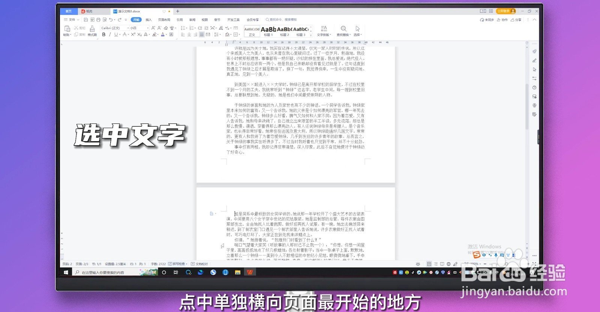
Task: Click the selection arrow icon in right sidebar
Action: [534, 69]
